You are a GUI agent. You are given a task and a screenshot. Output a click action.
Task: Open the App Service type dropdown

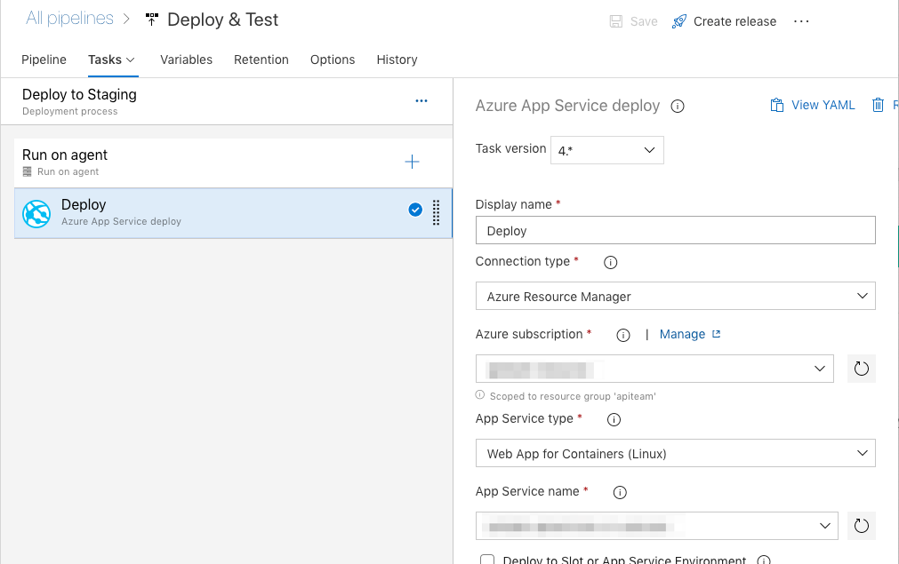(x=675, y=453)
